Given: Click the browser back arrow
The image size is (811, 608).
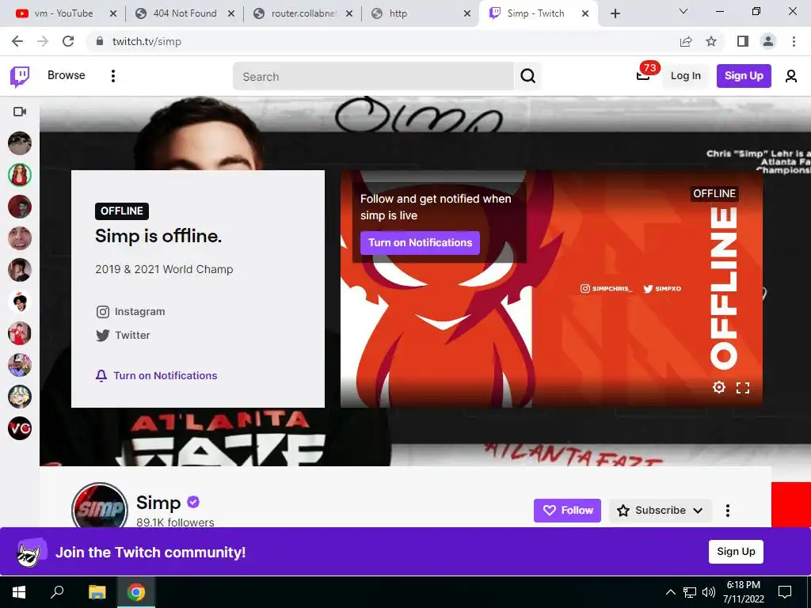Looking at the screenshot, I should [17, 41].
